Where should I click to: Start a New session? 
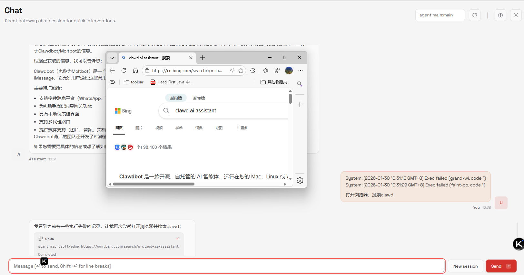pos(465,266)
